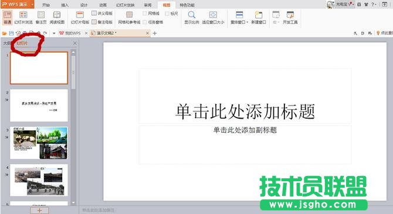393x214 pixels.
Task: Click the user avatar icon at top right
Action: 330,4
